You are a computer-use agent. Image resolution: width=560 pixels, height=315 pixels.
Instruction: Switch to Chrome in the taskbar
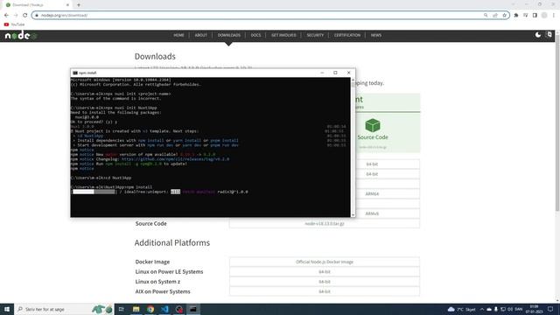[150, 309]
